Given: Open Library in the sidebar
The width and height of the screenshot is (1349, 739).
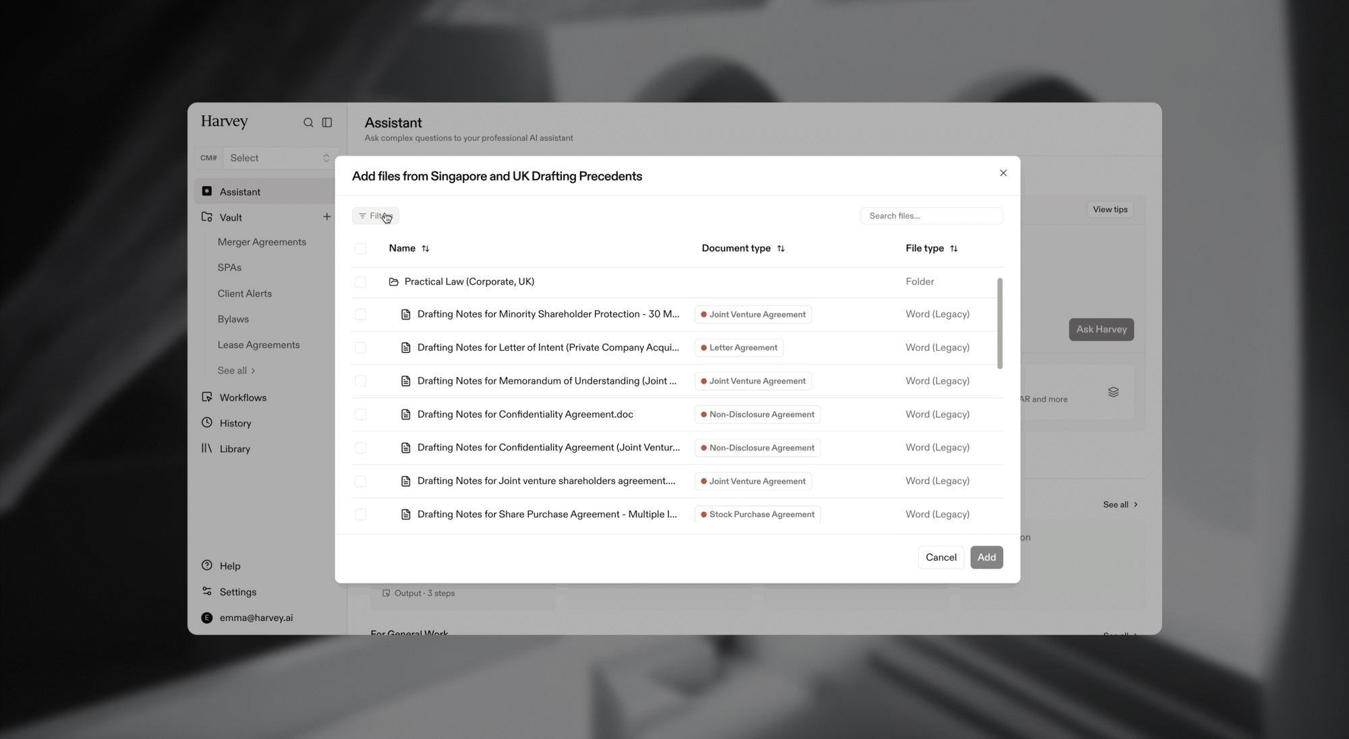Looking at the screenshot, I should click(234, 449).
